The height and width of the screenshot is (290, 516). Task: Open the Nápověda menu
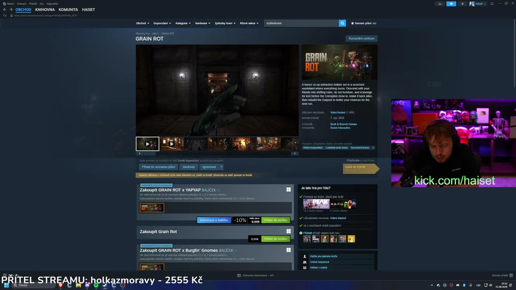point(52,4)
